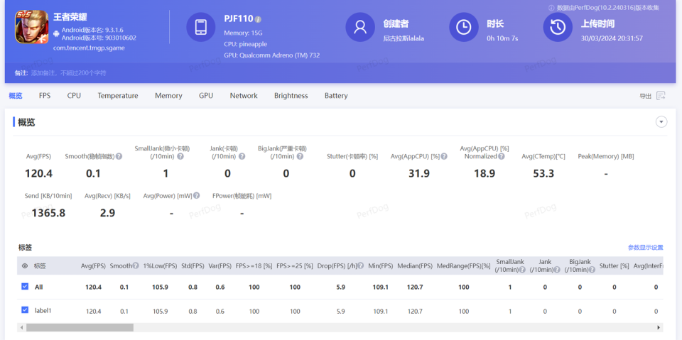Click the GPU: Qualcomm Adreno (TM) 732 text

tap(272, 55)
